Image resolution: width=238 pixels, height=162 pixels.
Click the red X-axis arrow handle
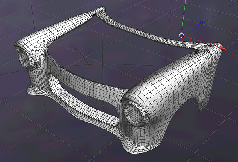[x=223, y=48]
